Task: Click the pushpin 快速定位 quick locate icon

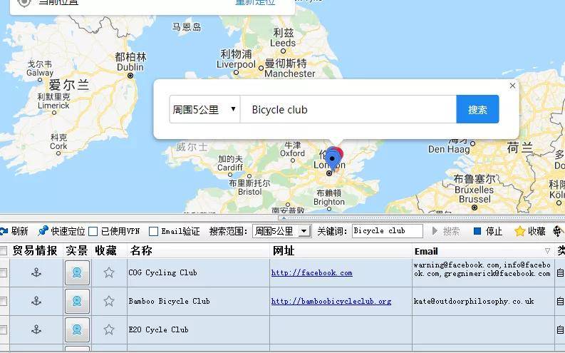Action: 43,231
